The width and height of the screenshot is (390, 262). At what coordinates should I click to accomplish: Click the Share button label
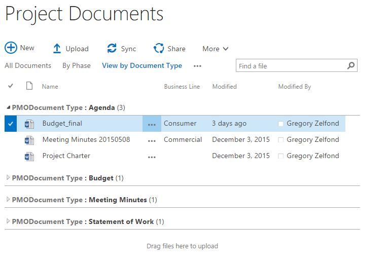click(x=176, y=49)
